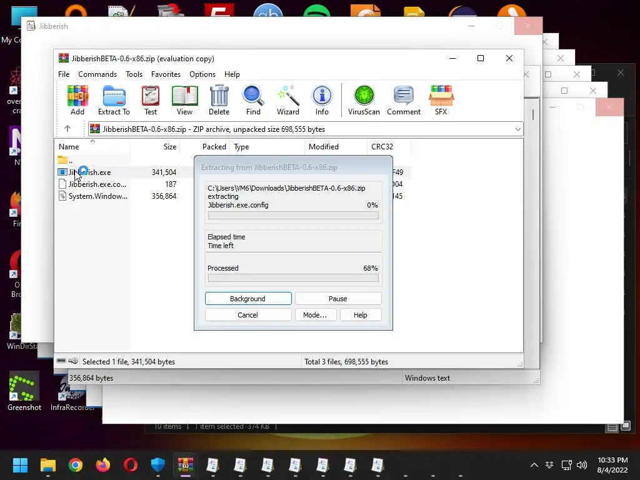The width and height of the screenshot is (640, 480).
Task: Switch to WinRAR taskbar icon
Action: coord(185,465)
